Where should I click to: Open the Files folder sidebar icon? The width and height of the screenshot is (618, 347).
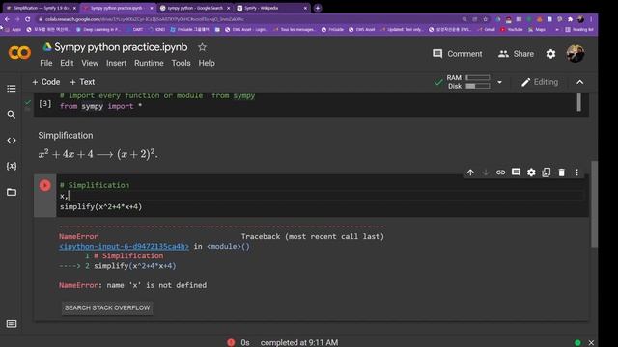[x=12, y=192]
